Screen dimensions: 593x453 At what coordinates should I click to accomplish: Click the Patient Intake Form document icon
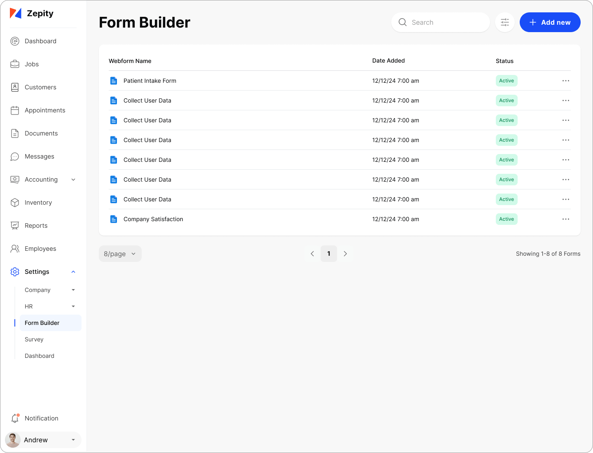coord(114,81)
